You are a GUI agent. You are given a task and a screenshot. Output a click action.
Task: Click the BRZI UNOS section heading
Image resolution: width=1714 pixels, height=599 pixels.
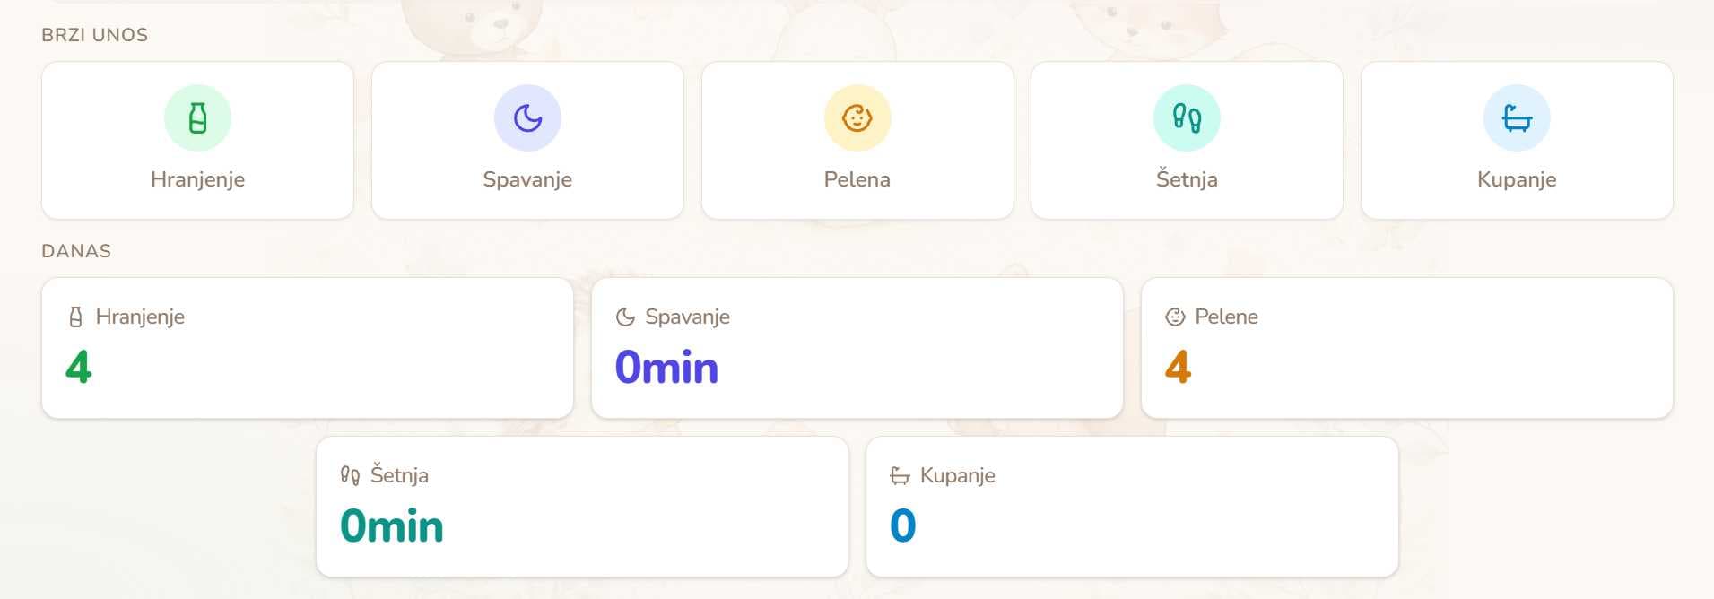[x=94, y=35]
